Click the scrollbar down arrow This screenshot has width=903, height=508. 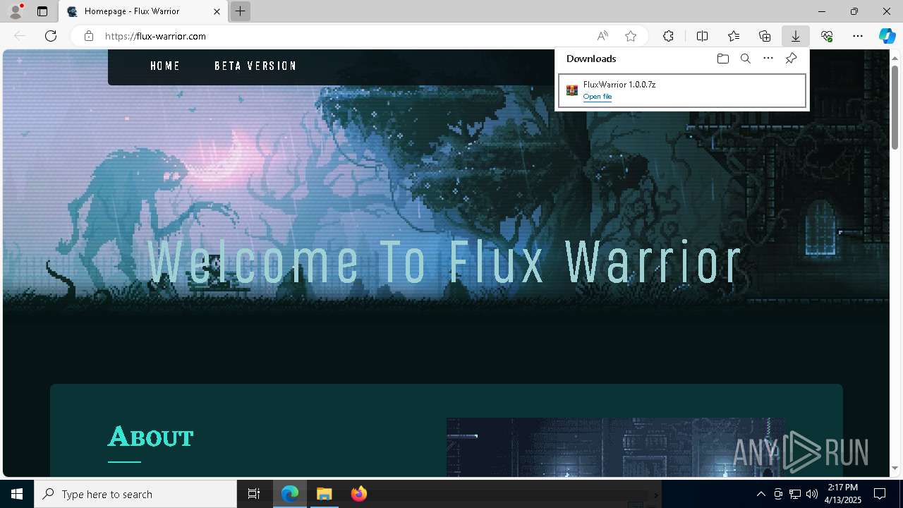pos(895,468)
